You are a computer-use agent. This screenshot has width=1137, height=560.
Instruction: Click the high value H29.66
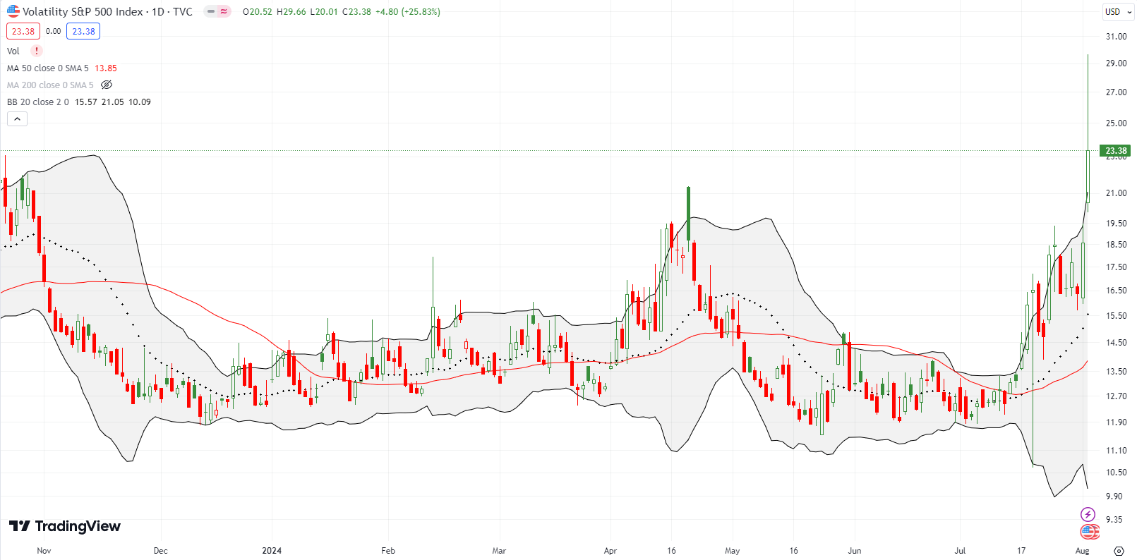(x=291, y=12)
